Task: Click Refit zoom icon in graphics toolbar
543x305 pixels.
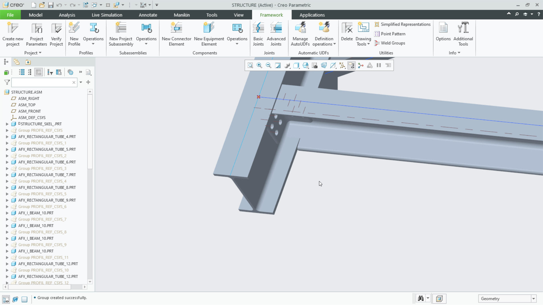Action: (x=250, y=66)
